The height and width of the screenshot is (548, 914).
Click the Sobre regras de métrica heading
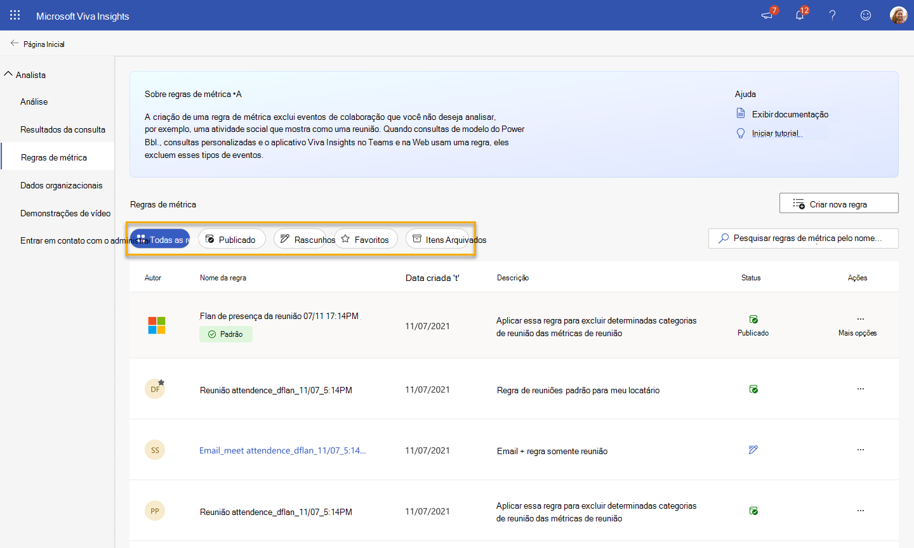[x=193, y=94]
